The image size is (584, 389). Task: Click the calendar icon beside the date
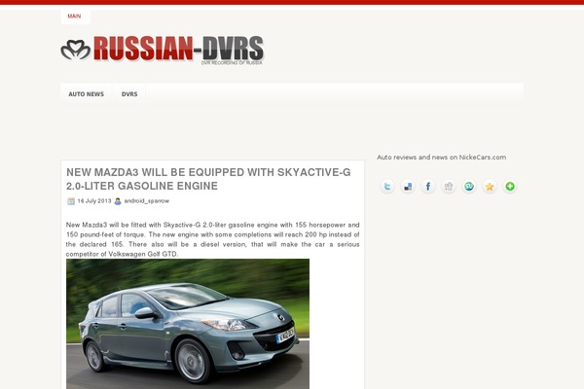71,201
